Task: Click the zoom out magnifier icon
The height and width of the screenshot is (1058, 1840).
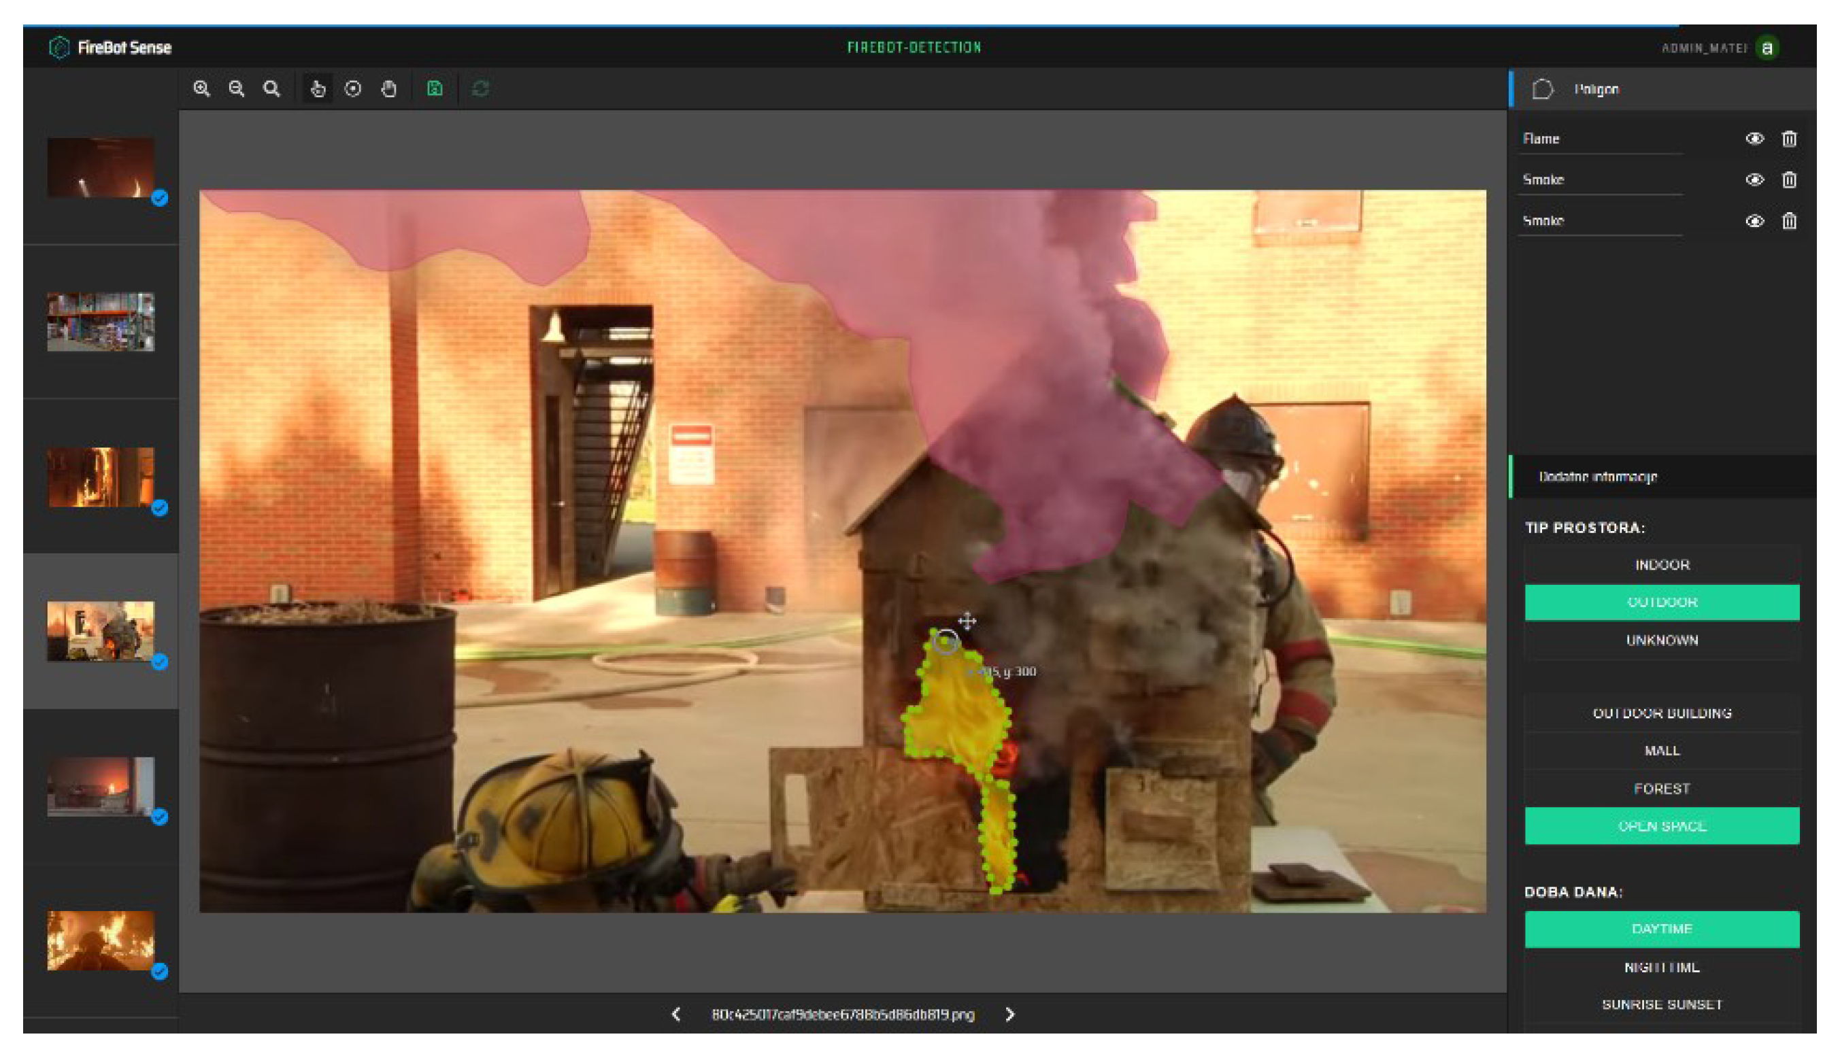Action: (236, 88)
